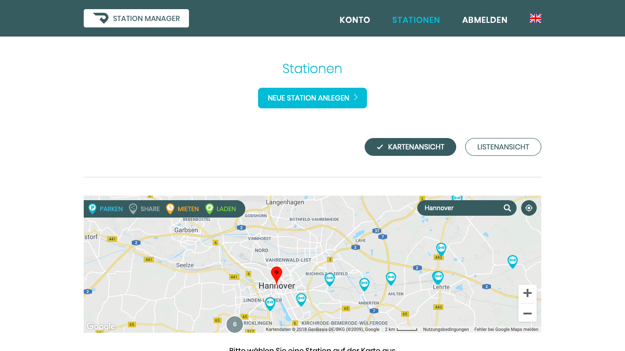The image size is (625, 351).
Task: Switch to LISTENANSICHT view
Action: 503,147
